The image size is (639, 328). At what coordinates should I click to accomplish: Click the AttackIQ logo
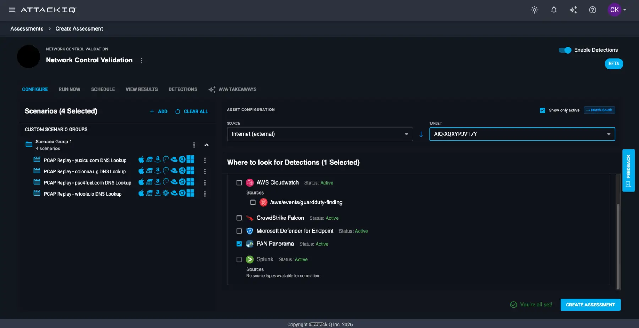(48, 10)
